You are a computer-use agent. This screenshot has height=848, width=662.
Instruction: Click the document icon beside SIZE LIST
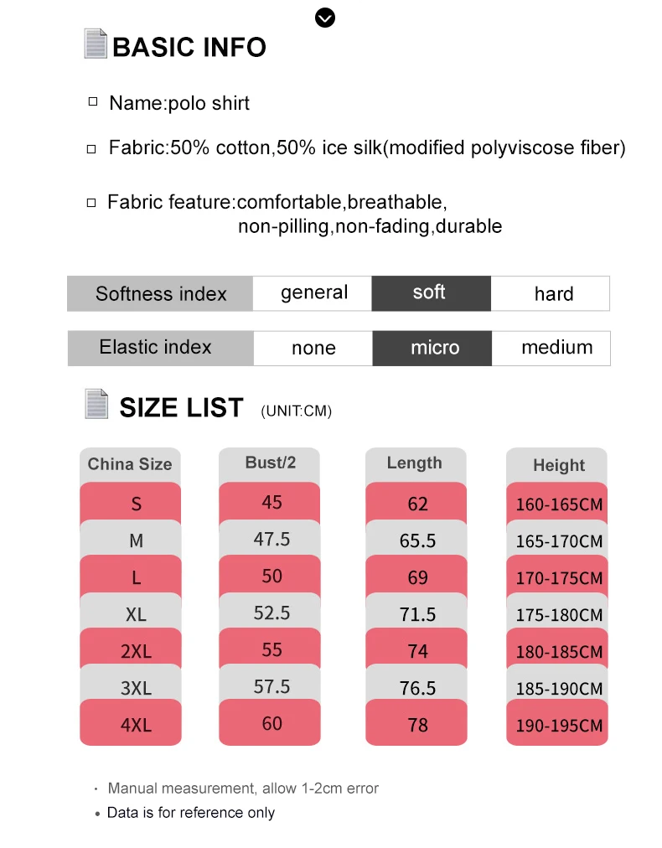pos(96,404)
